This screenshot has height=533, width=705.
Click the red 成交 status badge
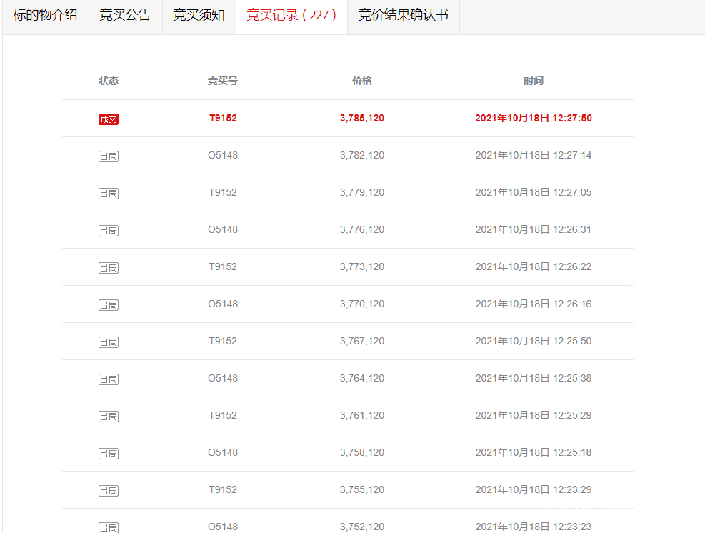click(x=109, y=119)
